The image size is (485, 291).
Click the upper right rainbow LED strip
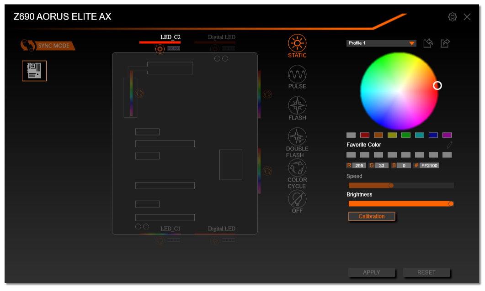click(x=259, y=94)
